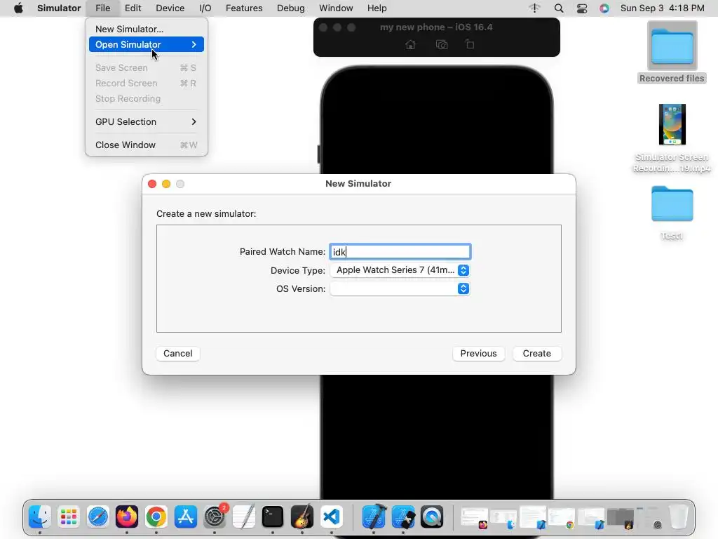Select the Simulator Screen Recording mp4 file

point(672,138)
